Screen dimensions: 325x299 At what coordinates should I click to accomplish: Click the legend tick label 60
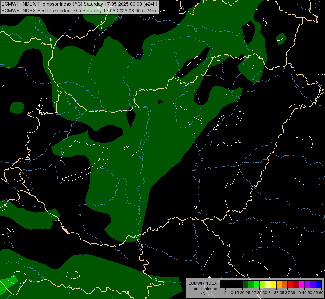click(x=321, y=293)
